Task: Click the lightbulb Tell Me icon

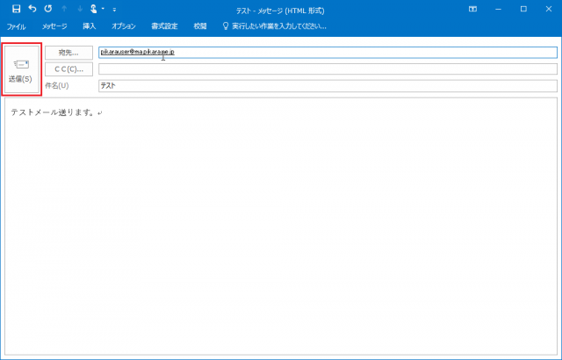Action: point(226,26)
